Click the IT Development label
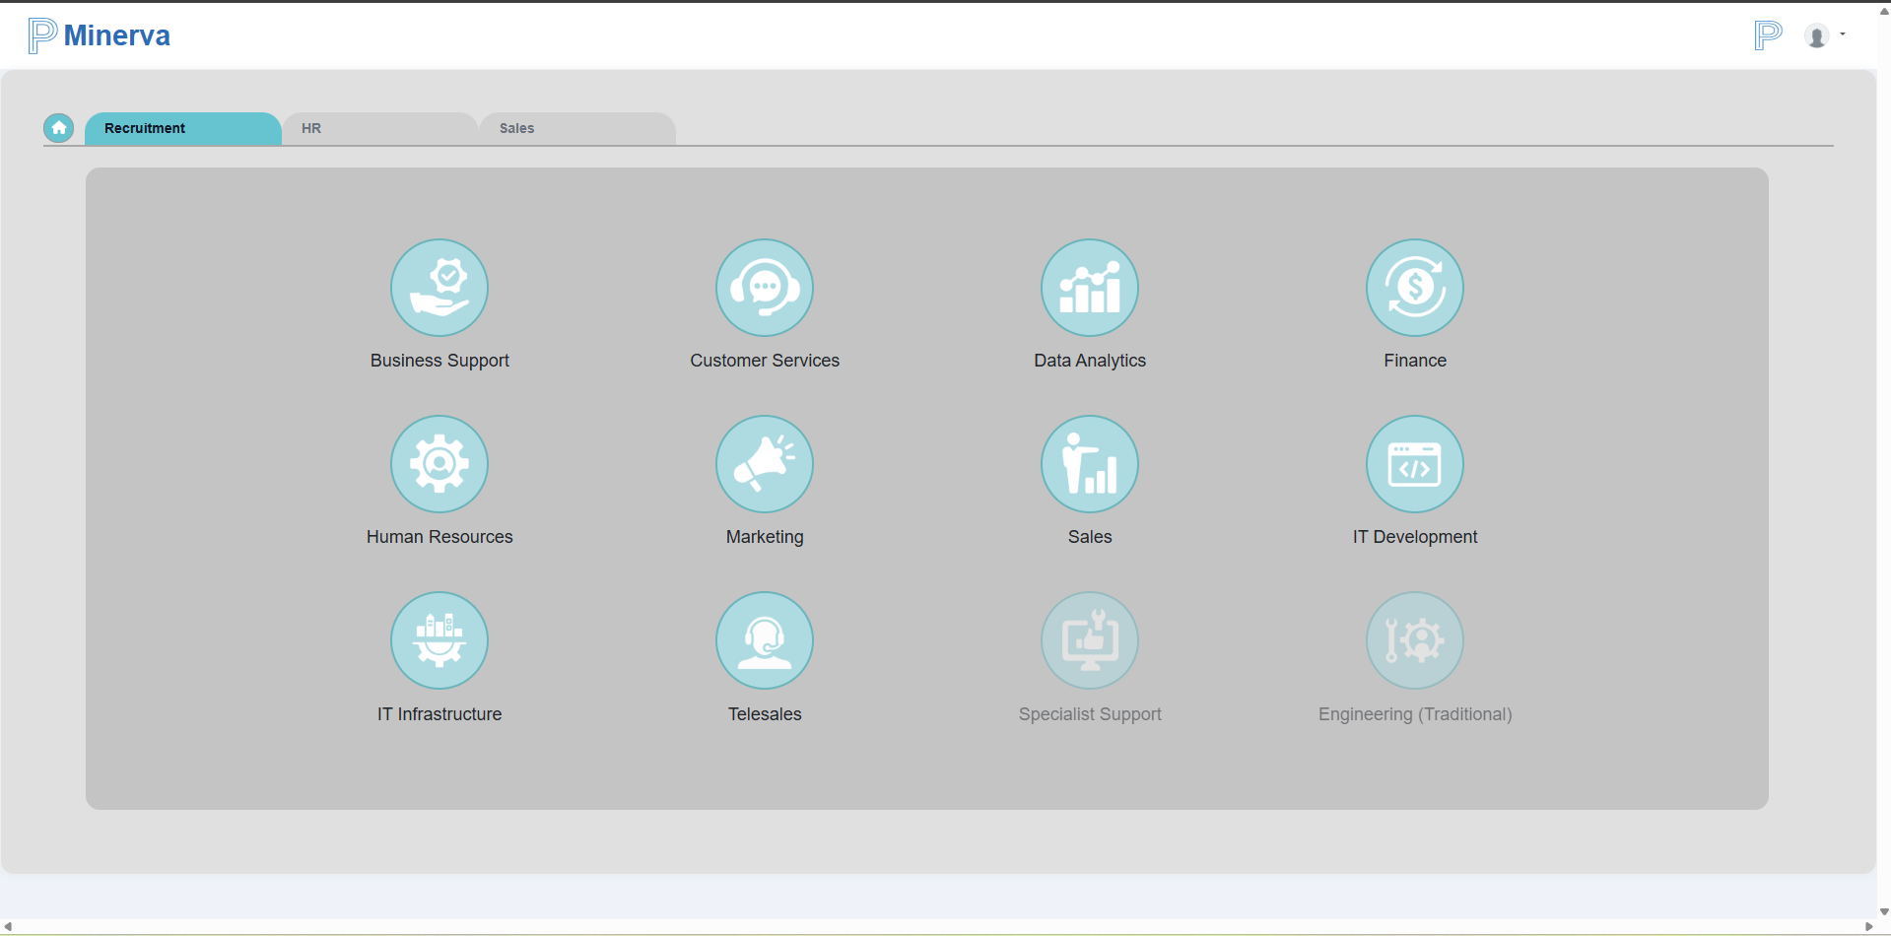Viewport: 1891px width, 936px height. 1415,537
